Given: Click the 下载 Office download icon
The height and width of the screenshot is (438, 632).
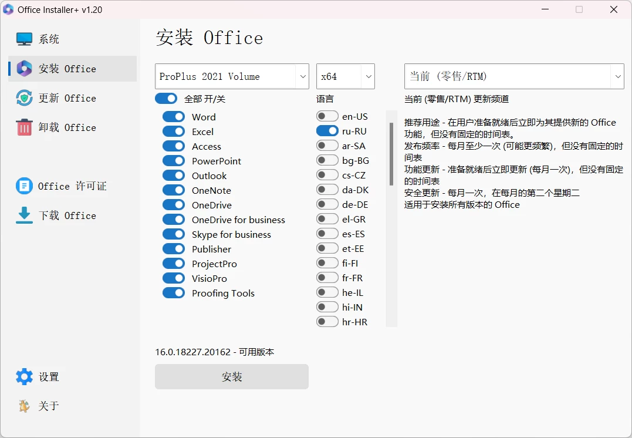Looking at the screenshot, I should tap(23, 215).
